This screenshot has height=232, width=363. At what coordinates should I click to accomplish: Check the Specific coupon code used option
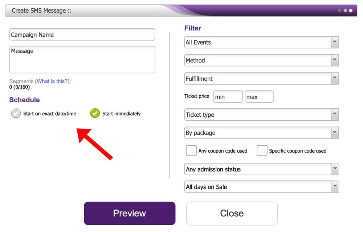point(262,150)
